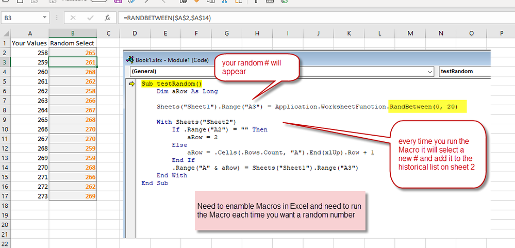Click the 'aRow = 2' code line

point(202,137)
